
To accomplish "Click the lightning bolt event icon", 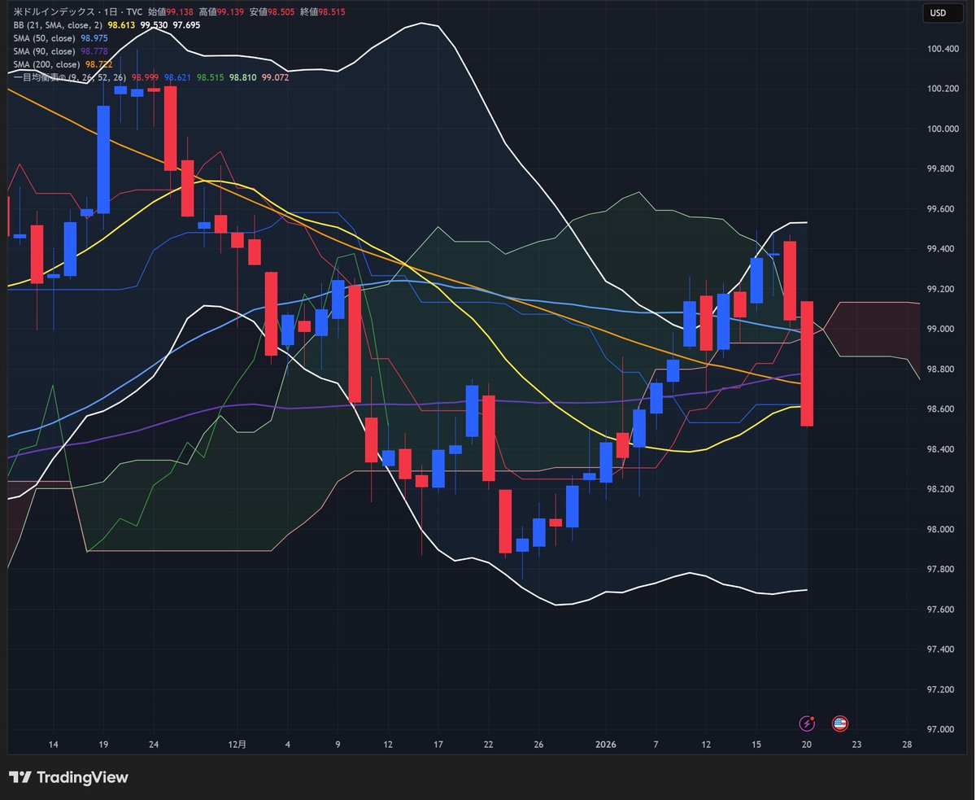I will 807,723.
